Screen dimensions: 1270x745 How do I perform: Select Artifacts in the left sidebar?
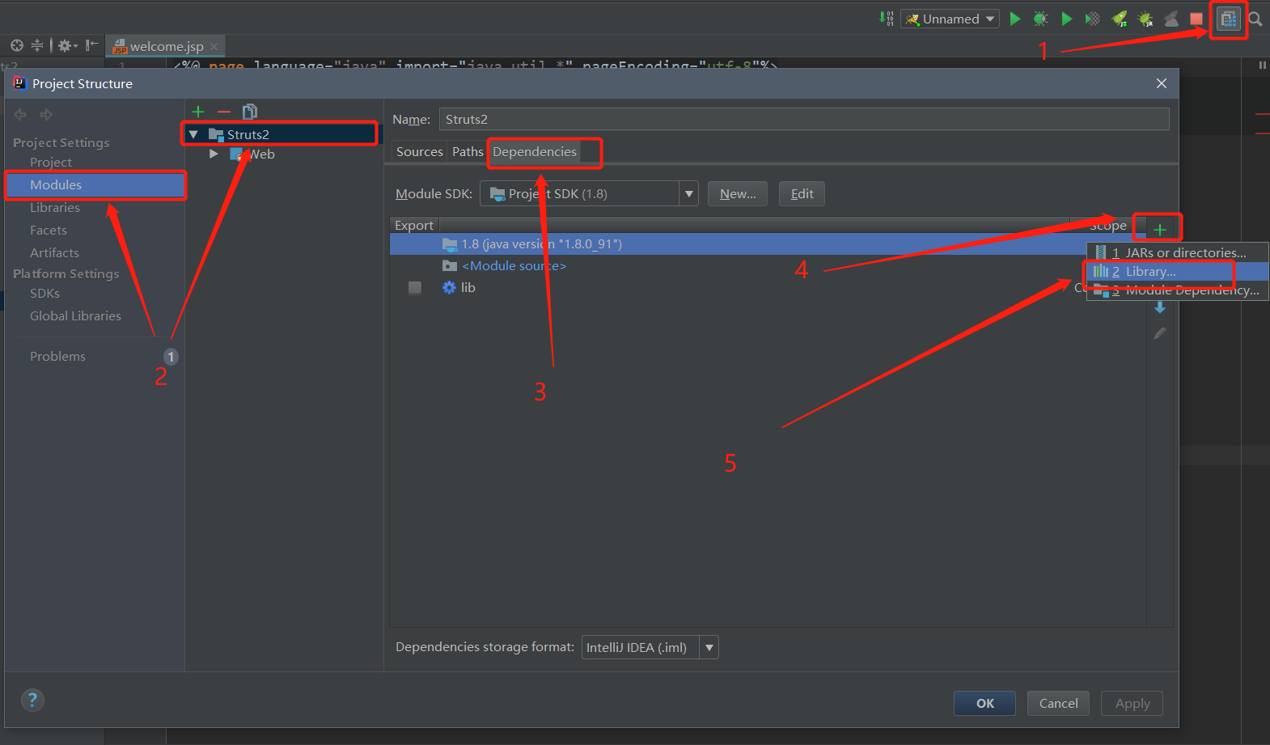[54, 252]
